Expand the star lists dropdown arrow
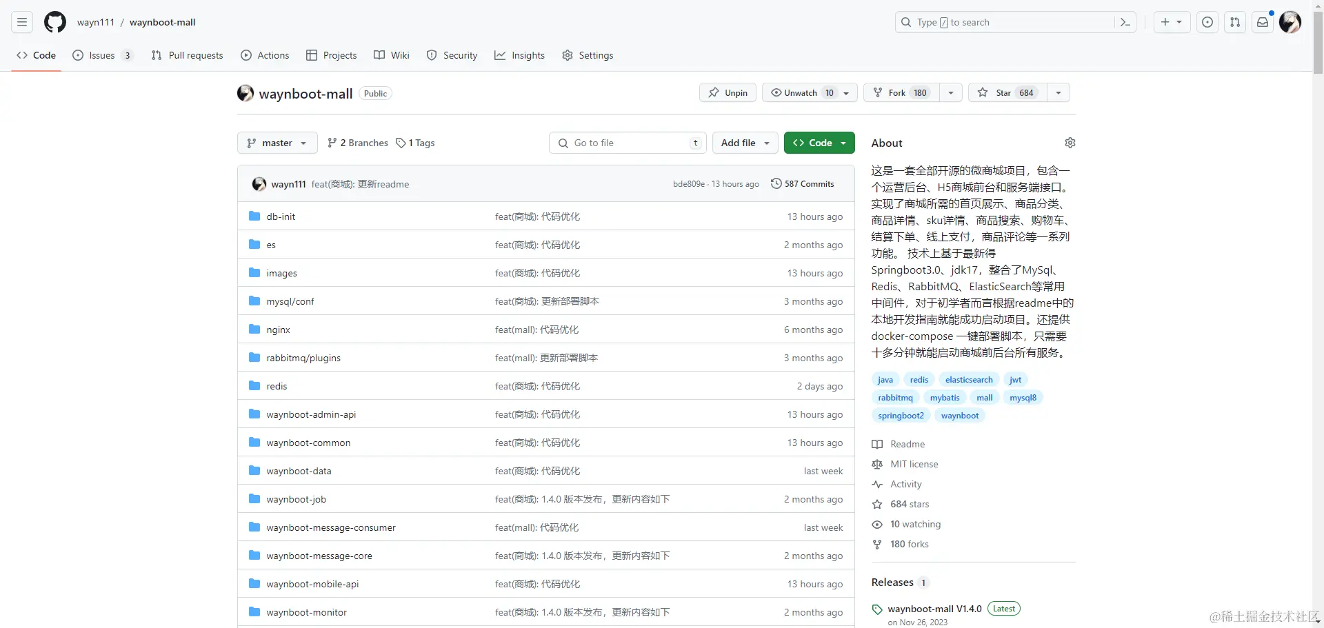This screenshot has width=1324, height=628. 1059,92
